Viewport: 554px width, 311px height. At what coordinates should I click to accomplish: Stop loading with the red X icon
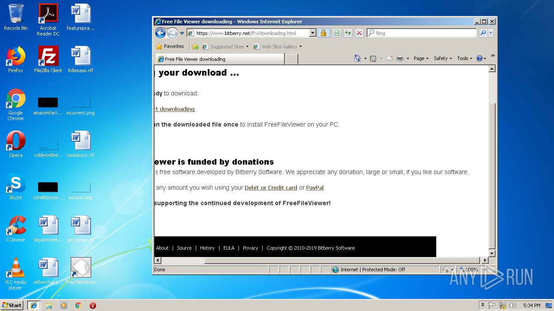point(359,33)
